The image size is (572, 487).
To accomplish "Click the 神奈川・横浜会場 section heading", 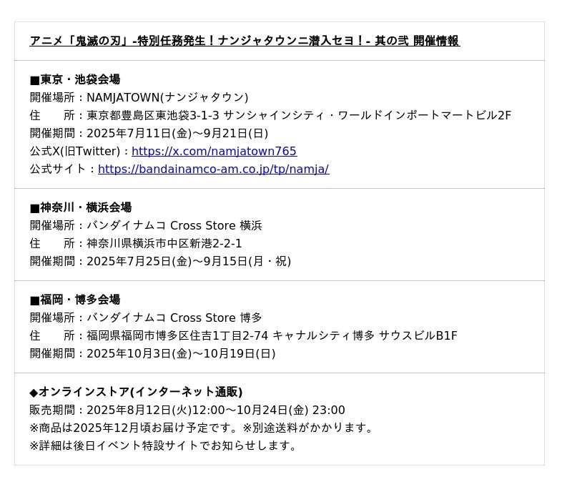I will (81, 207).
